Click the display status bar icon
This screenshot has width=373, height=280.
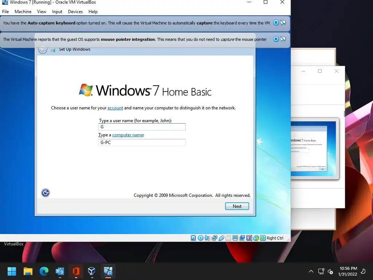235,238
